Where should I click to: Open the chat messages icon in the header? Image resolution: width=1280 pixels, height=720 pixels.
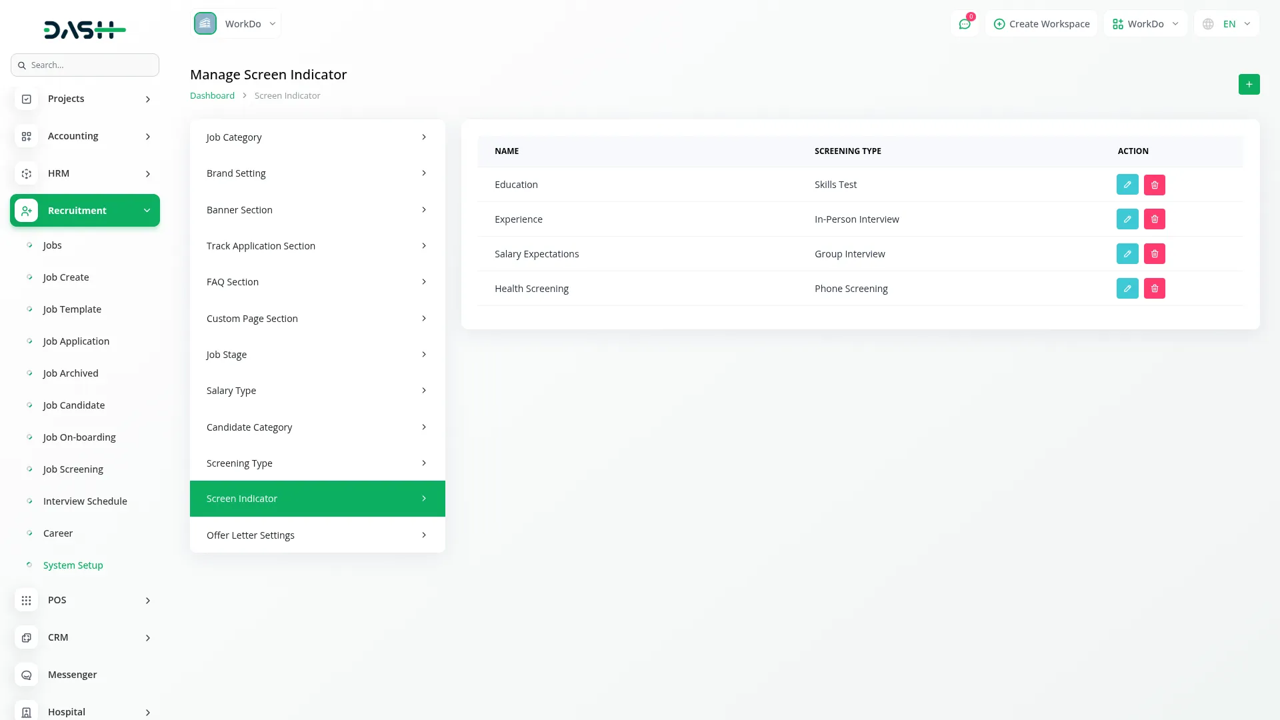(965, 24)
